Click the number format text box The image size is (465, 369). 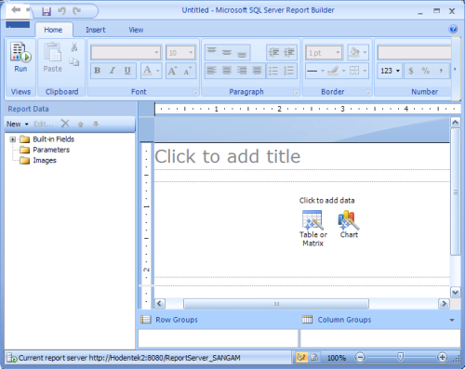[x=414, y=52]
